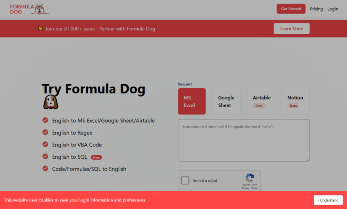
Task: Click the English to Regex text
Action: coord(72,133)
